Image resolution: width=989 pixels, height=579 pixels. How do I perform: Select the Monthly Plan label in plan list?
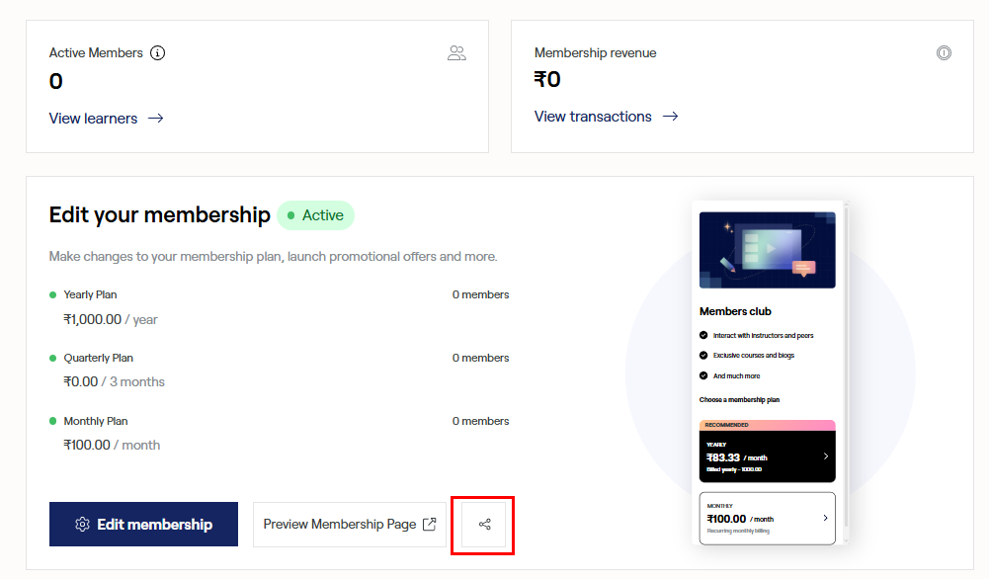click(96, 421)
